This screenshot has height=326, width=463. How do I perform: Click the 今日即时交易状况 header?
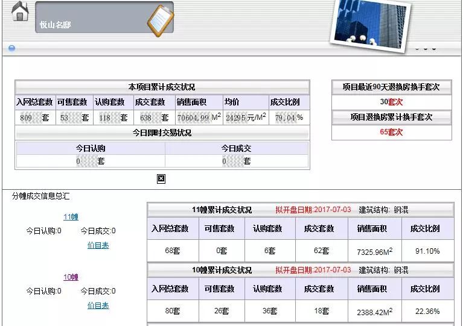click(x=162, y=133)
